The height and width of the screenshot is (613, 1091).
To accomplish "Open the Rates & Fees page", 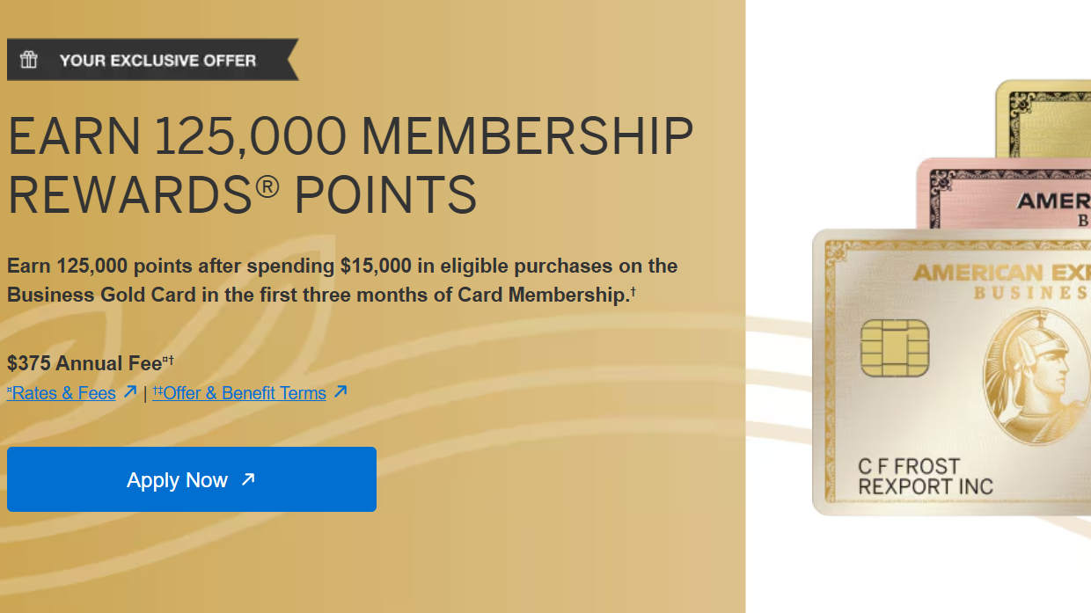I will [62, 393].
